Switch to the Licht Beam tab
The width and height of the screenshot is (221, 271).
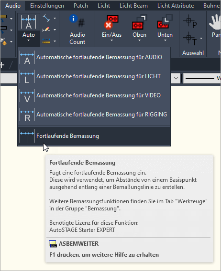[133, 6]
